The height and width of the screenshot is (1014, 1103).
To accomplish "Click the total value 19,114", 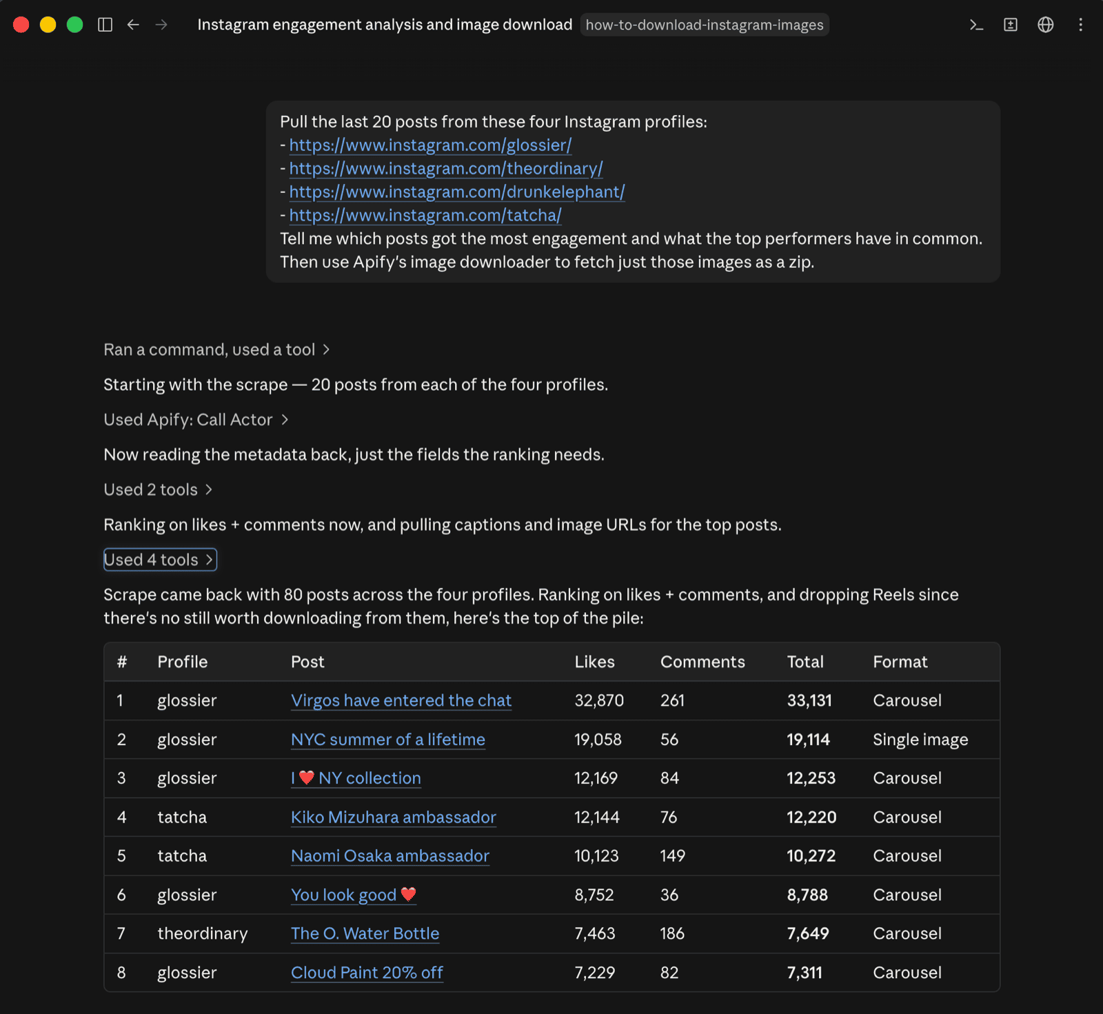I will tap(809, 740).
